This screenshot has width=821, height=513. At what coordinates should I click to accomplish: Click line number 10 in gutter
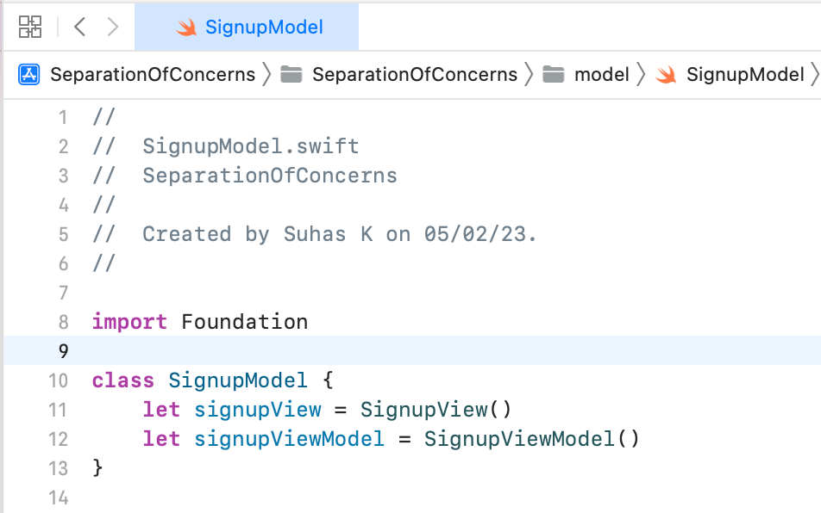coord(58,380)
